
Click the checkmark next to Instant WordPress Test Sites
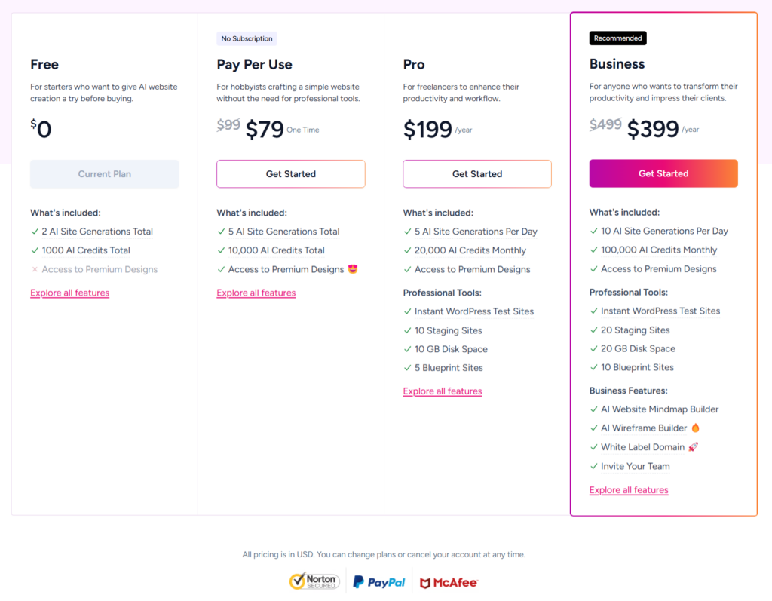tap(407, 311)
